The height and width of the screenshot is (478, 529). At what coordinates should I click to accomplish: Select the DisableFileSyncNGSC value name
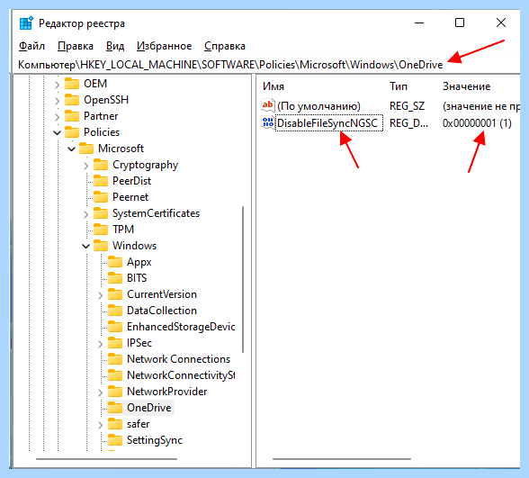pos(328,122)
